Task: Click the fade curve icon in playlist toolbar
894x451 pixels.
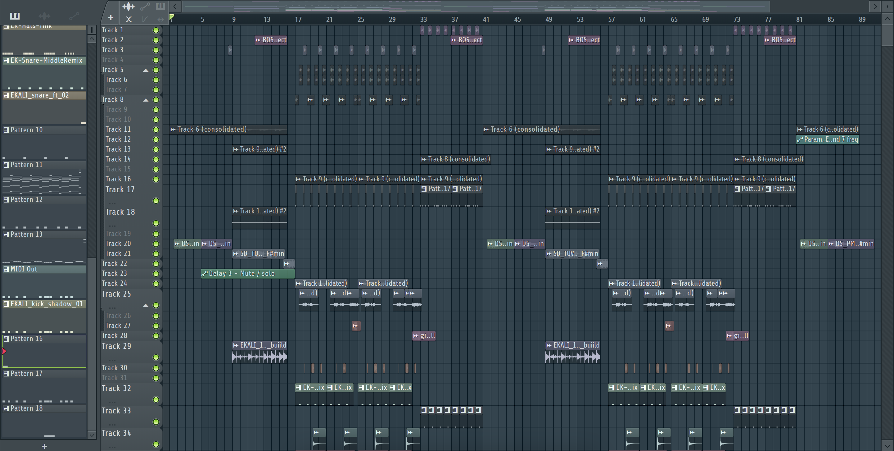Action: (x=145, y=20)
